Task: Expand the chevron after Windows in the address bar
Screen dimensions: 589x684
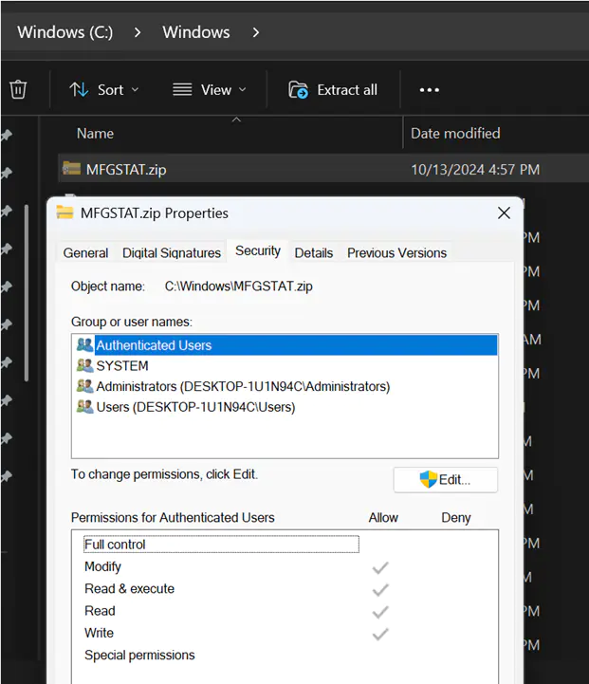Action: pos(255,32)
